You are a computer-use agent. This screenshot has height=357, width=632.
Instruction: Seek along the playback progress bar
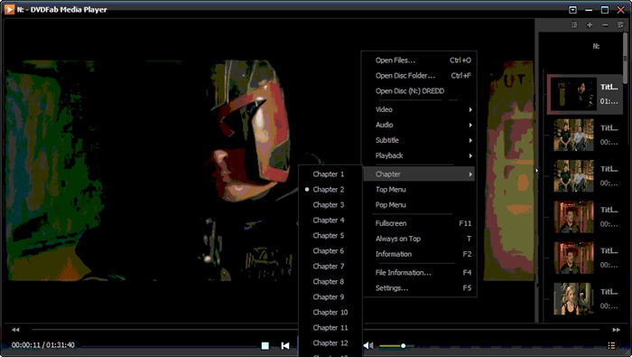[316, 330]
